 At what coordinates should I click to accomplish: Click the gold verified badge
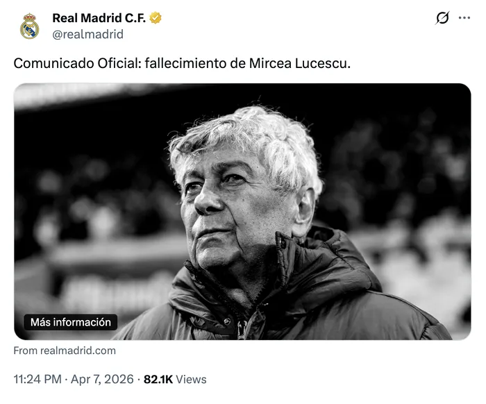[x=156, y=18]
